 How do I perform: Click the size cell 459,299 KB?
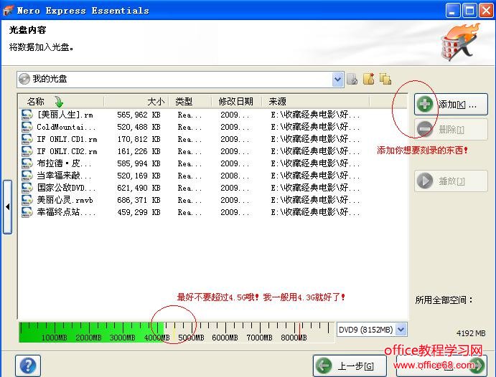139,212
